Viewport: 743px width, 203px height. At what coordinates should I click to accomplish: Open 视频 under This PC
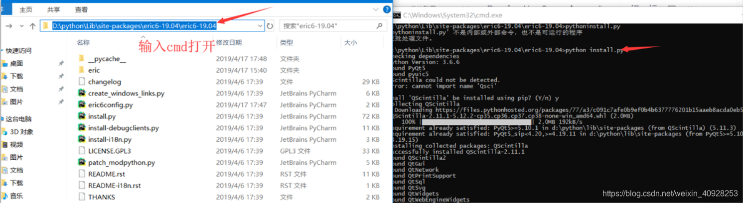pyautogui.click(x=16, y=145)
